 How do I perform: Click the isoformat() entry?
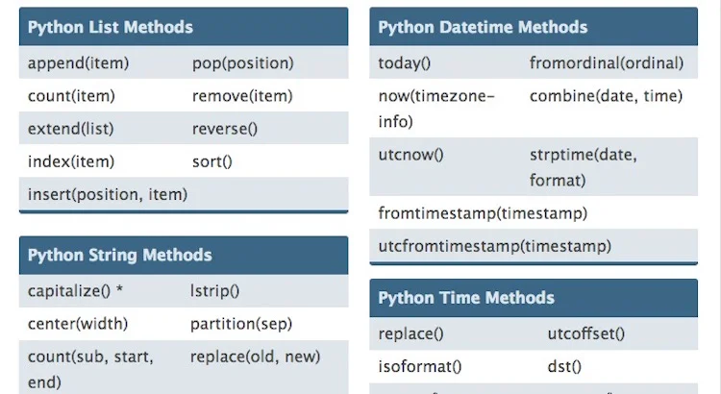420,367
